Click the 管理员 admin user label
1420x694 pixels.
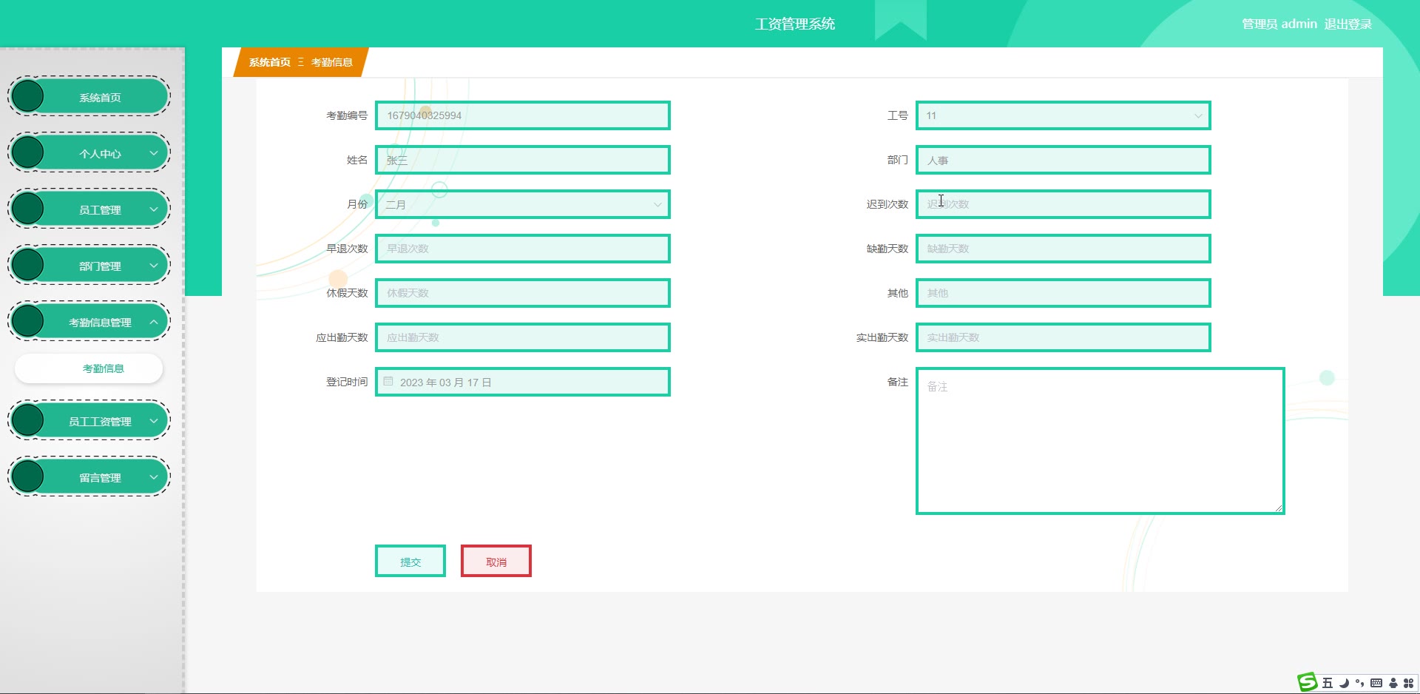[x=1279, y=24]
